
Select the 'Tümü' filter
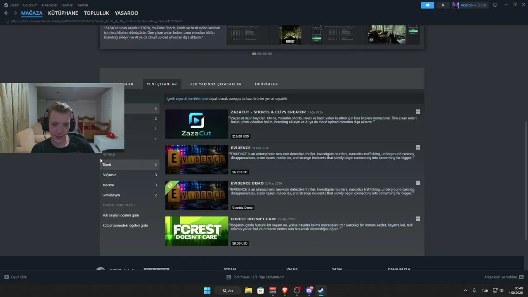coord(130,165)
